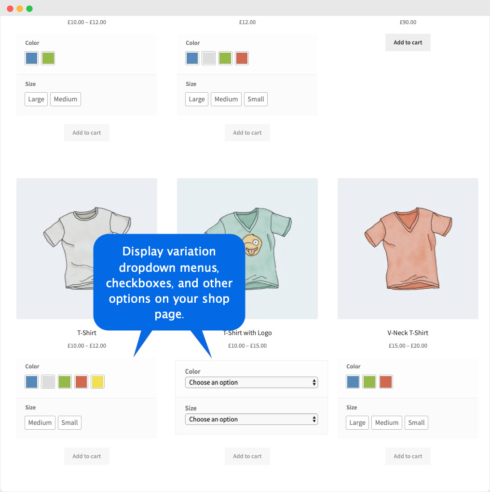Open the Color dropdown for T-Shirt with Logo

[x=251, y=382]
